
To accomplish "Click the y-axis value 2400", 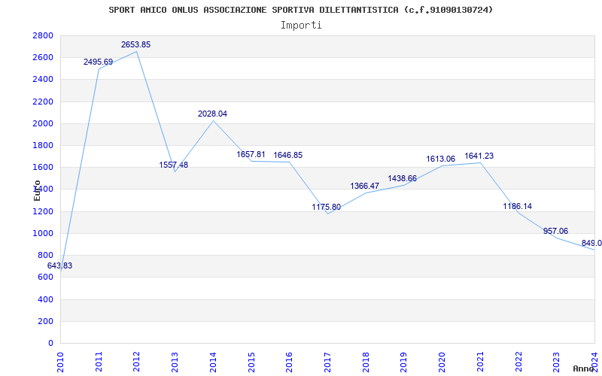I will 43,80.
